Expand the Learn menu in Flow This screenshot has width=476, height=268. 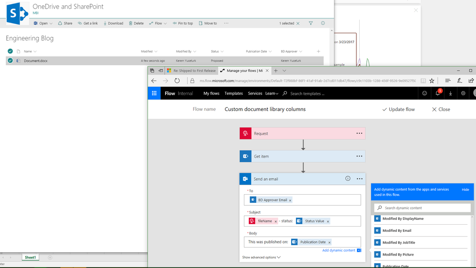[272, 93]
